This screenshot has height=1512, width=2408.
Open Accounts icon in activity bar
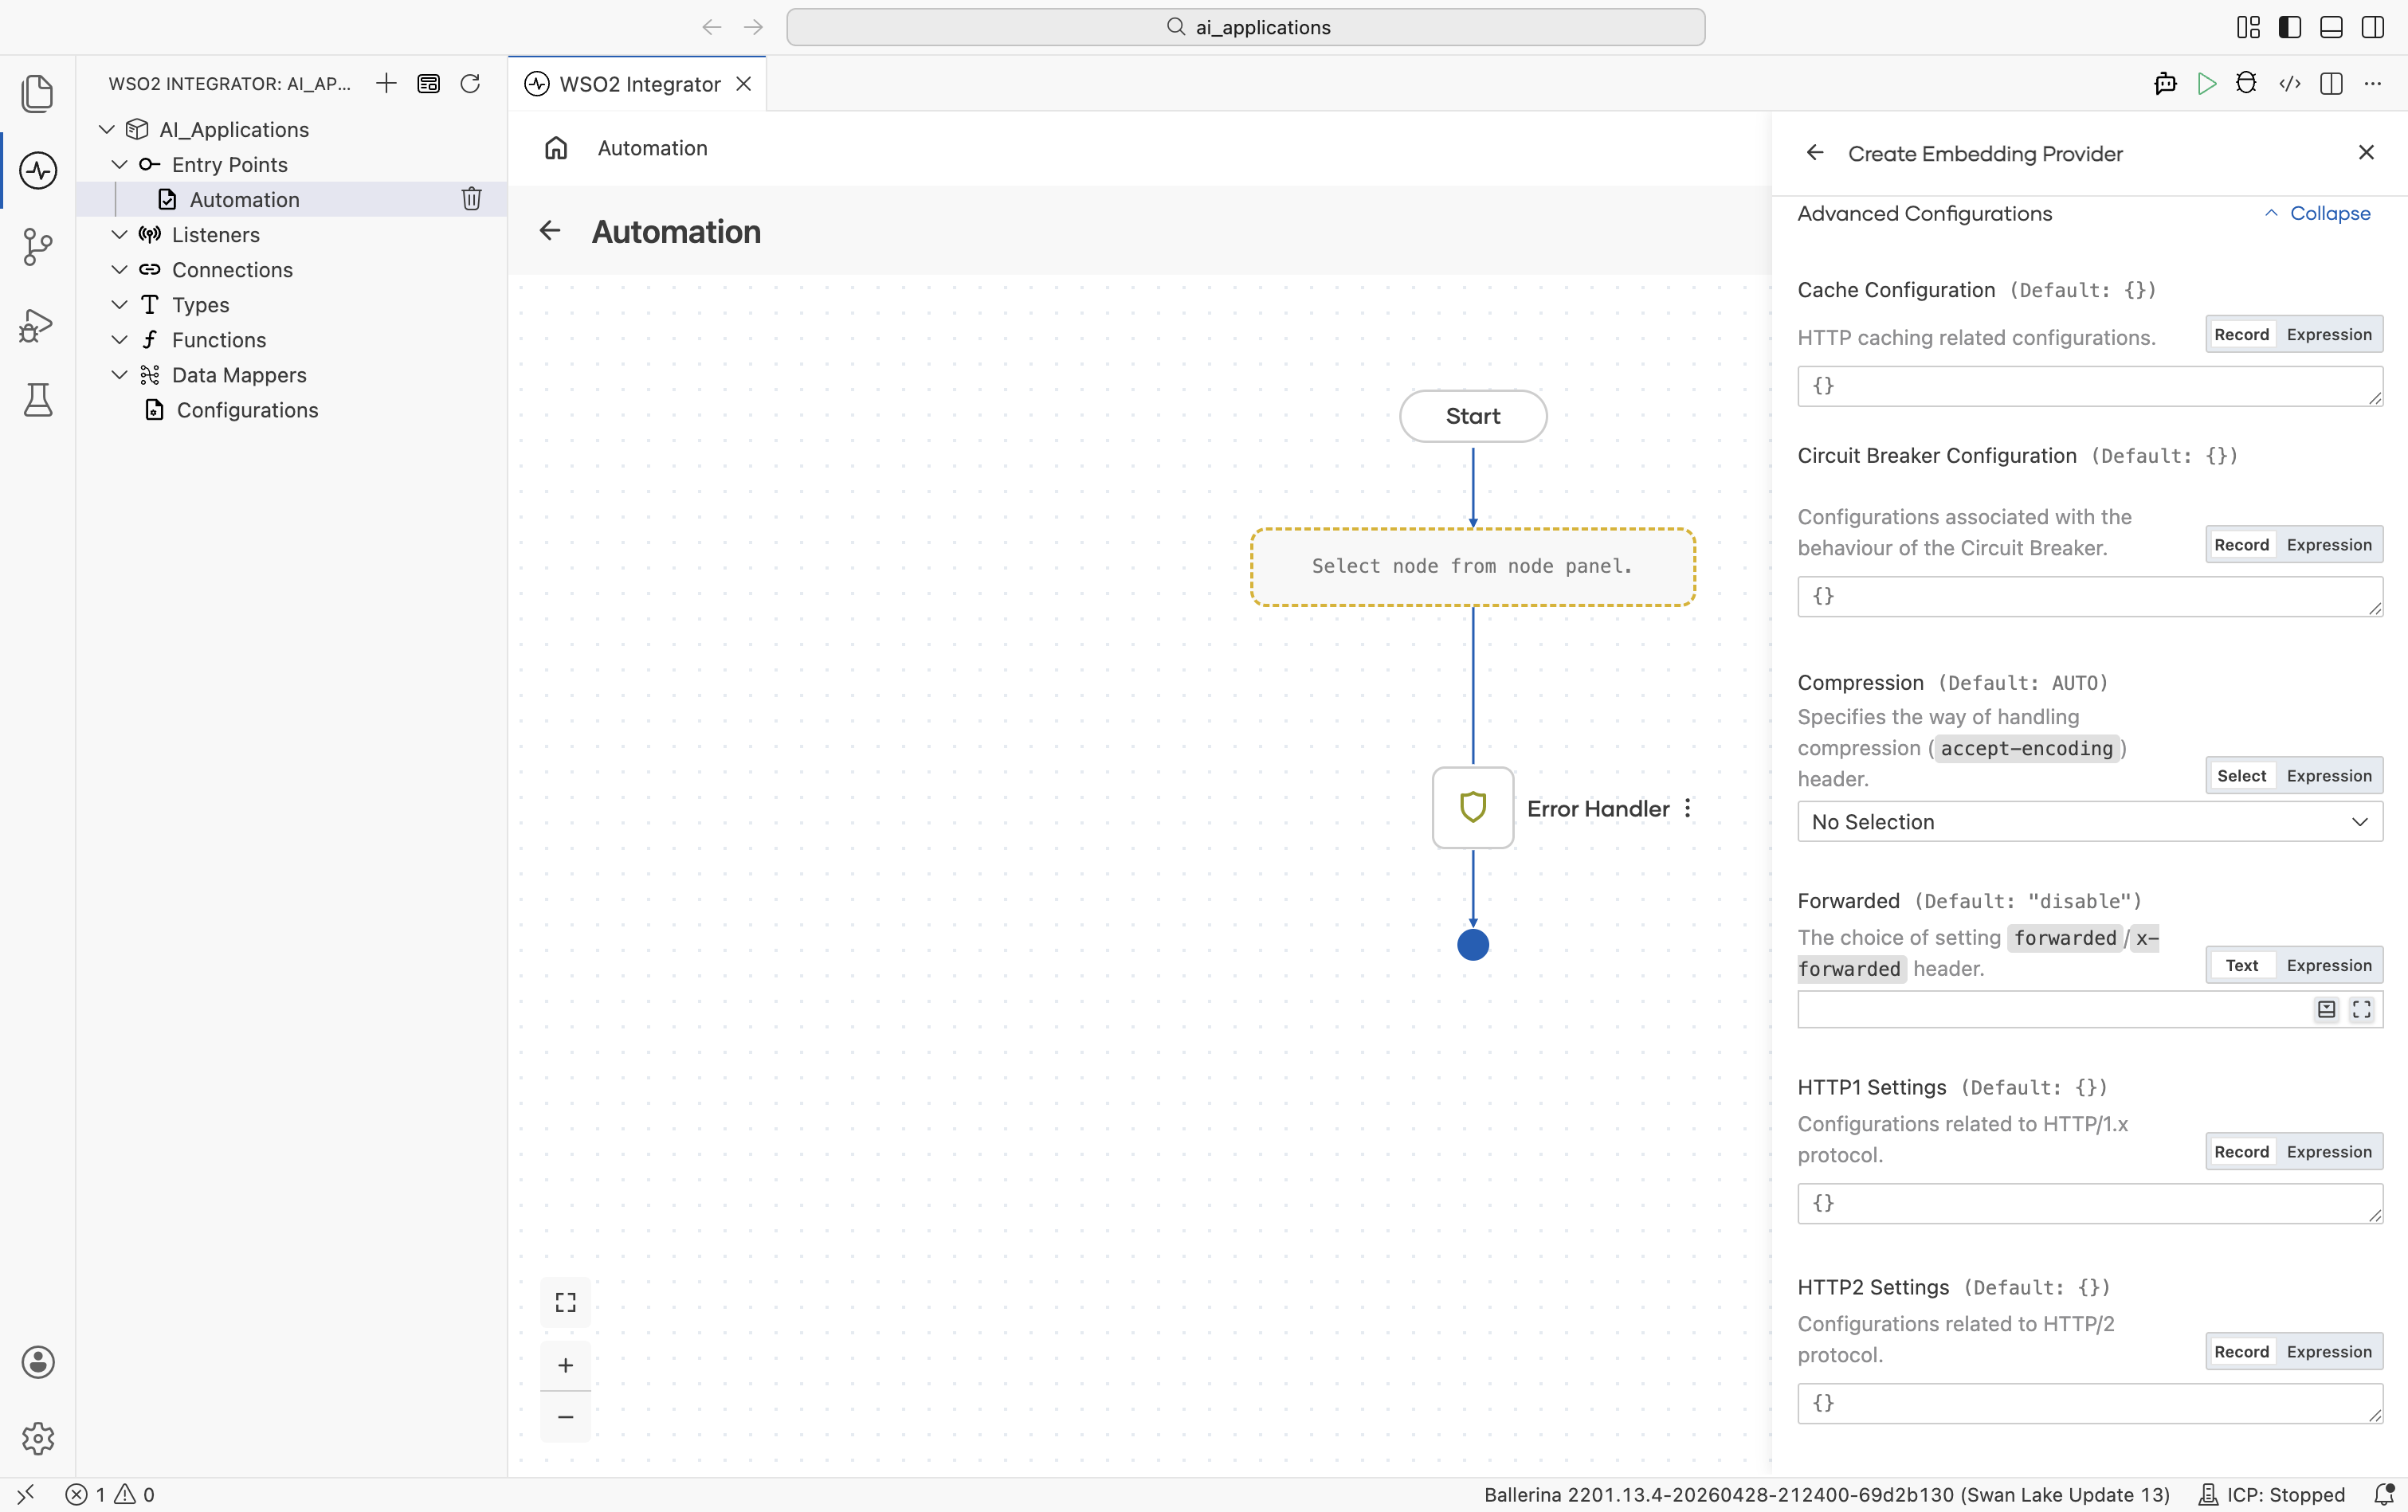click(38, 1362)
